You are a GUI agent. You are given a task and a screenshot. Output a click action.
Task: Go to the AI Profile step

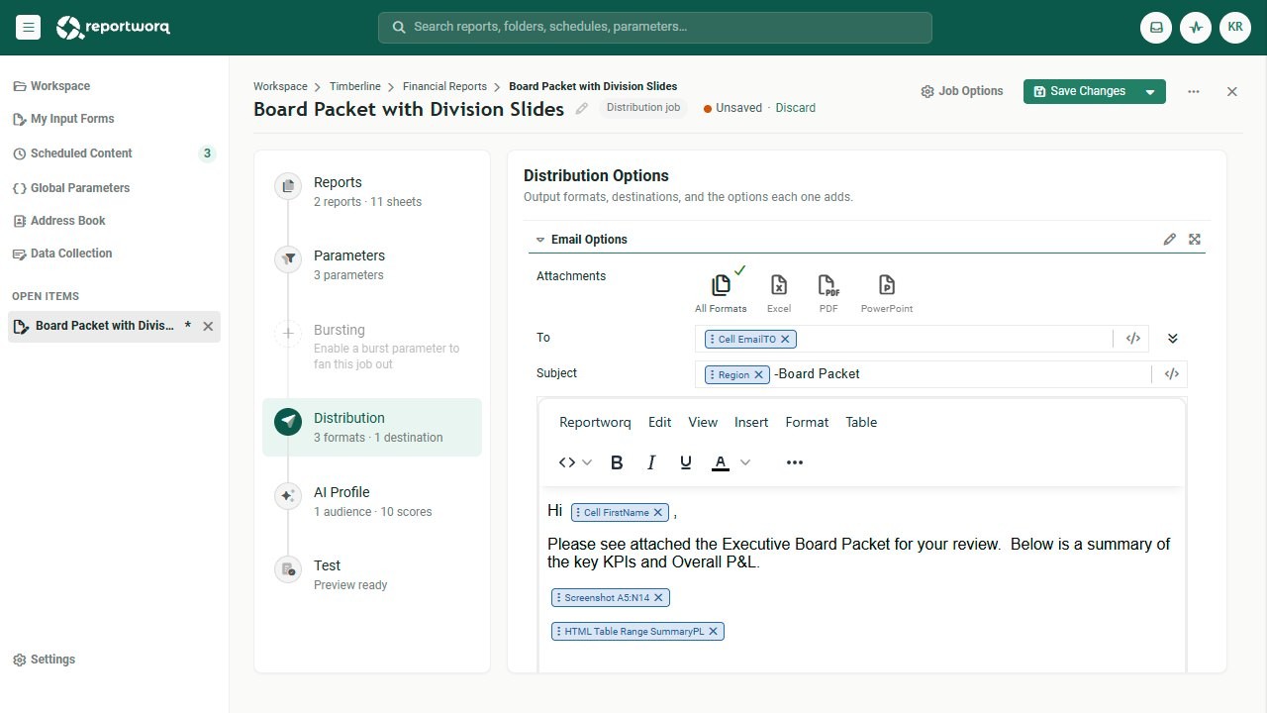pyautogui.click(x=372, y=501)
